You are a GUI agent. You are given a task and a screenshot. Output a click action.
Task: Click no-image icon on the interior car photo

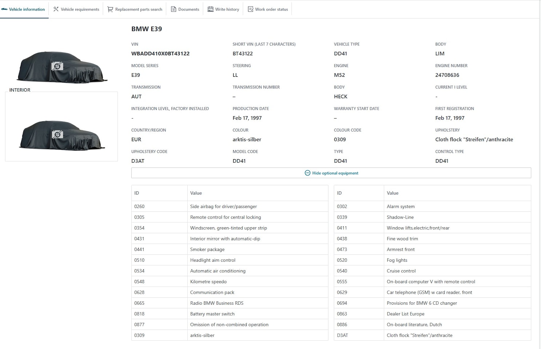(x=57, y=135)
